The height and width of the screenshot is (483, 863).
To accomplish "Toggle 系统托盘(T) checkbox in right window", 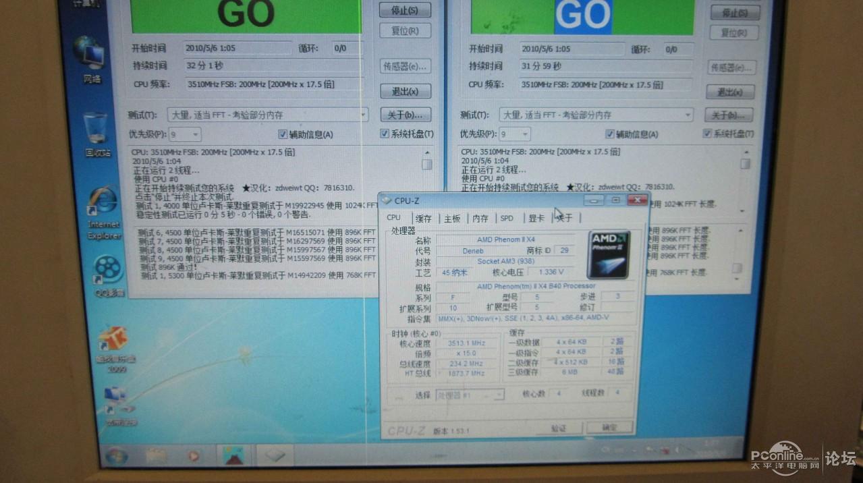I will pos(707,134).
